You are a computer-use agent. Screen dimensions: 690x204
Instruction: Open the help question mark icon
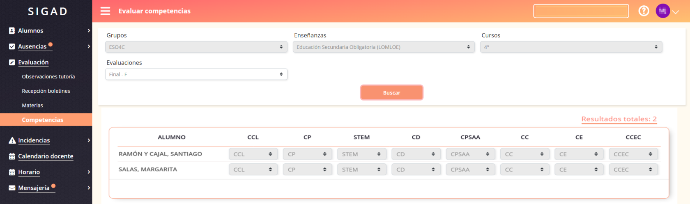[x=644, y=11]
